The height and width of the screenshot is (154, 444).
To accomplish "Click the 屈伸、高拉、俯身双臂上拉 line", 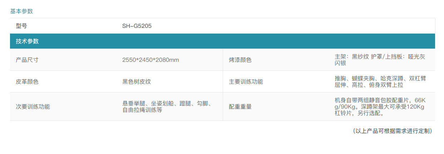I will coord(369,85).
